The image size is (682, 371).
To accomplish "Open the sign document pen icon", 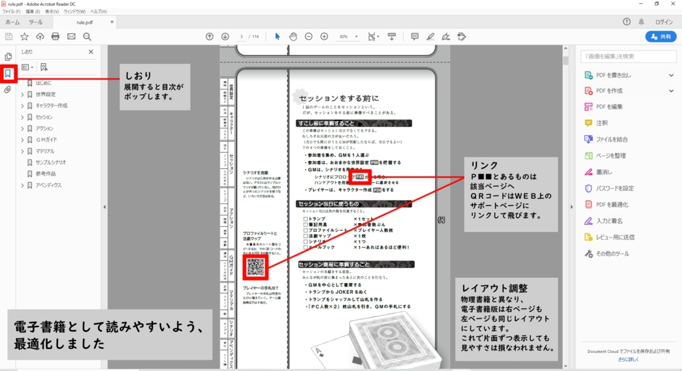I will (x=446, y=37).
